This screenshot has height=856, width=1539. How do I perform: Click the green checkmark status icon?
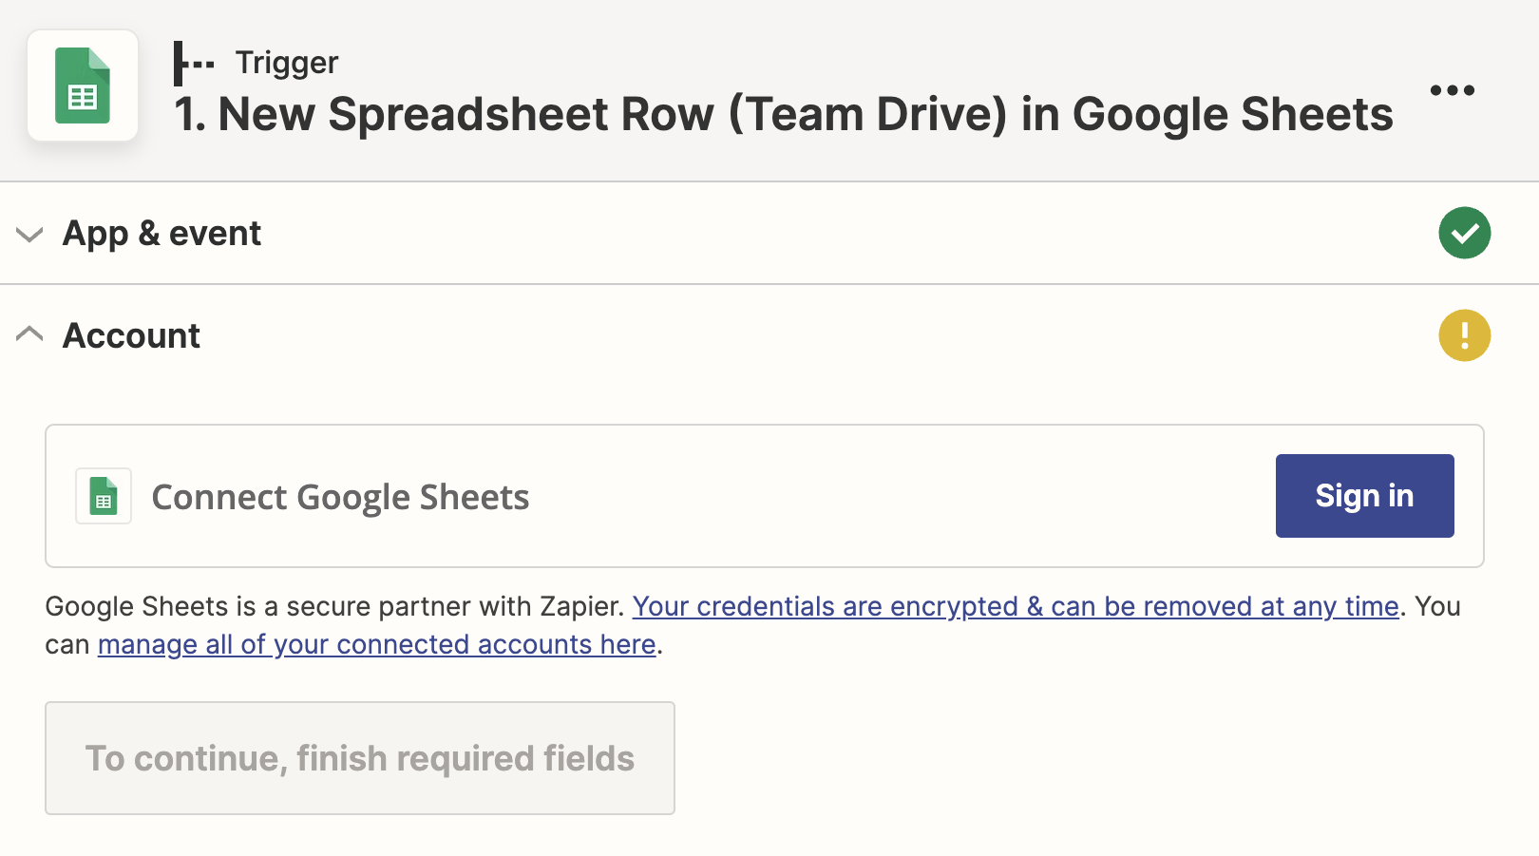pyautogui.click(x=1464, y=233)
